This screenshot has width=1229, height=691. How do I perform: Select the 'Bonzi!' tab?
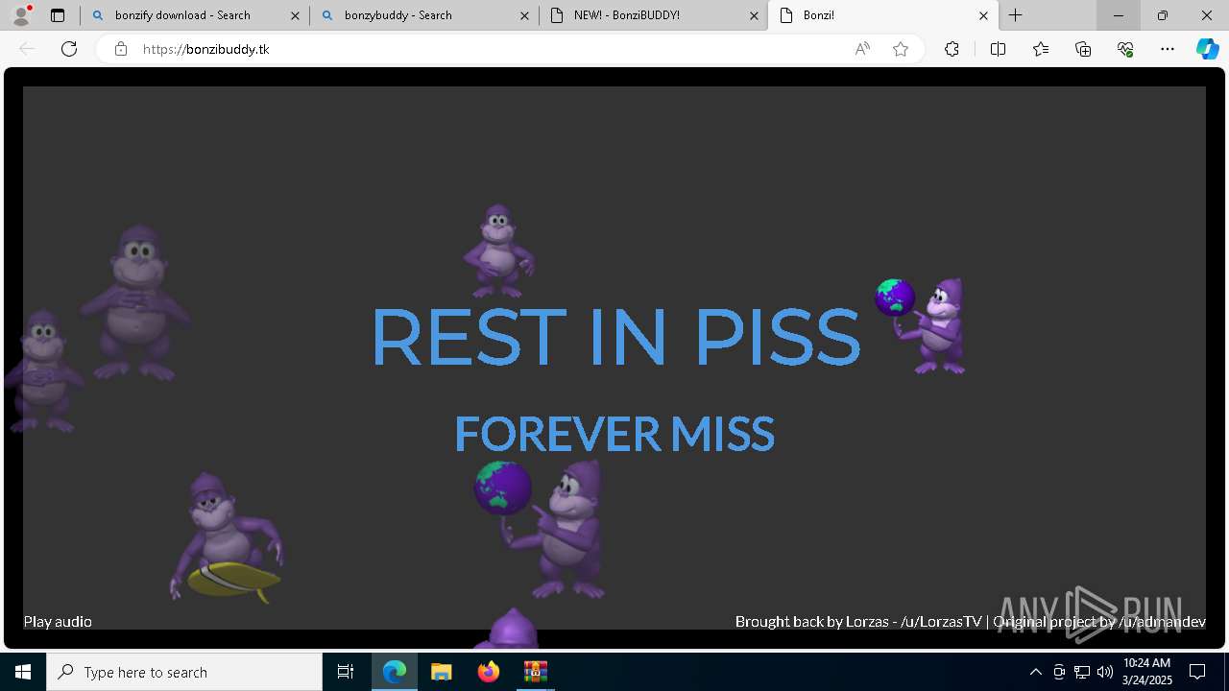(x=882, y=15)
